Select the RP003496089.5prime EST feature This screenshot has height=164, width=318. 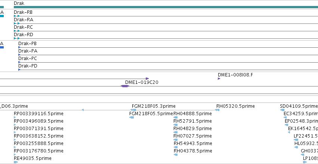pos(15,125)
